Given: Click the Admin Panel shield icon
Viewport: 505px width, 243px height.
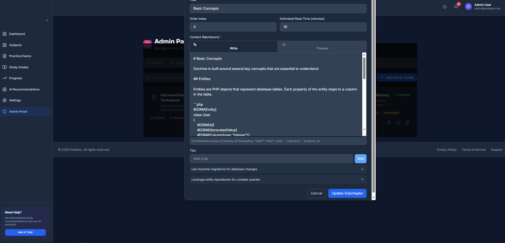Looking at the screenshot, I should 5,111.
